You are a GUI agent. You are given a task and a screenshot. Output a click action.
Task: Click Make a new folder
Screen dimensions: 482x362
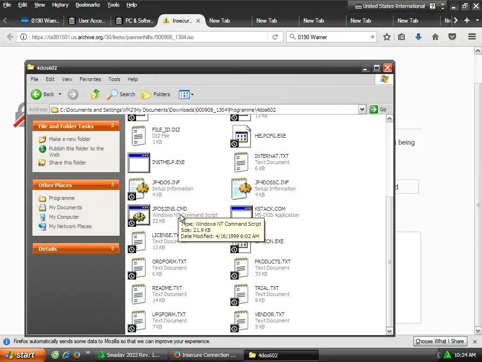(x=70, y=139)
